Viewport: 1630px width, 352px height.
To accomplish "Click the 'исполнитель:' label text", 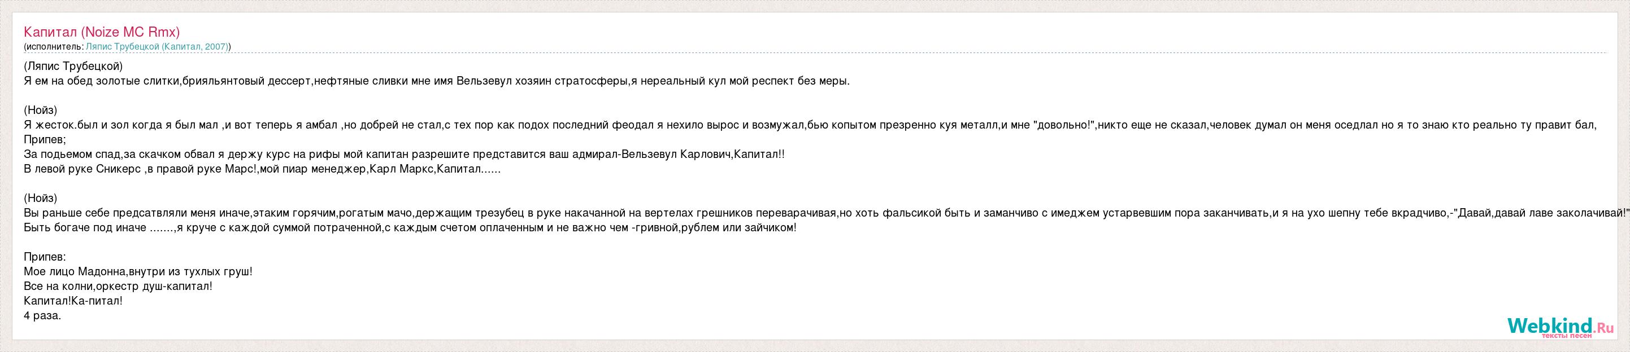I will (x=54, y=47).
